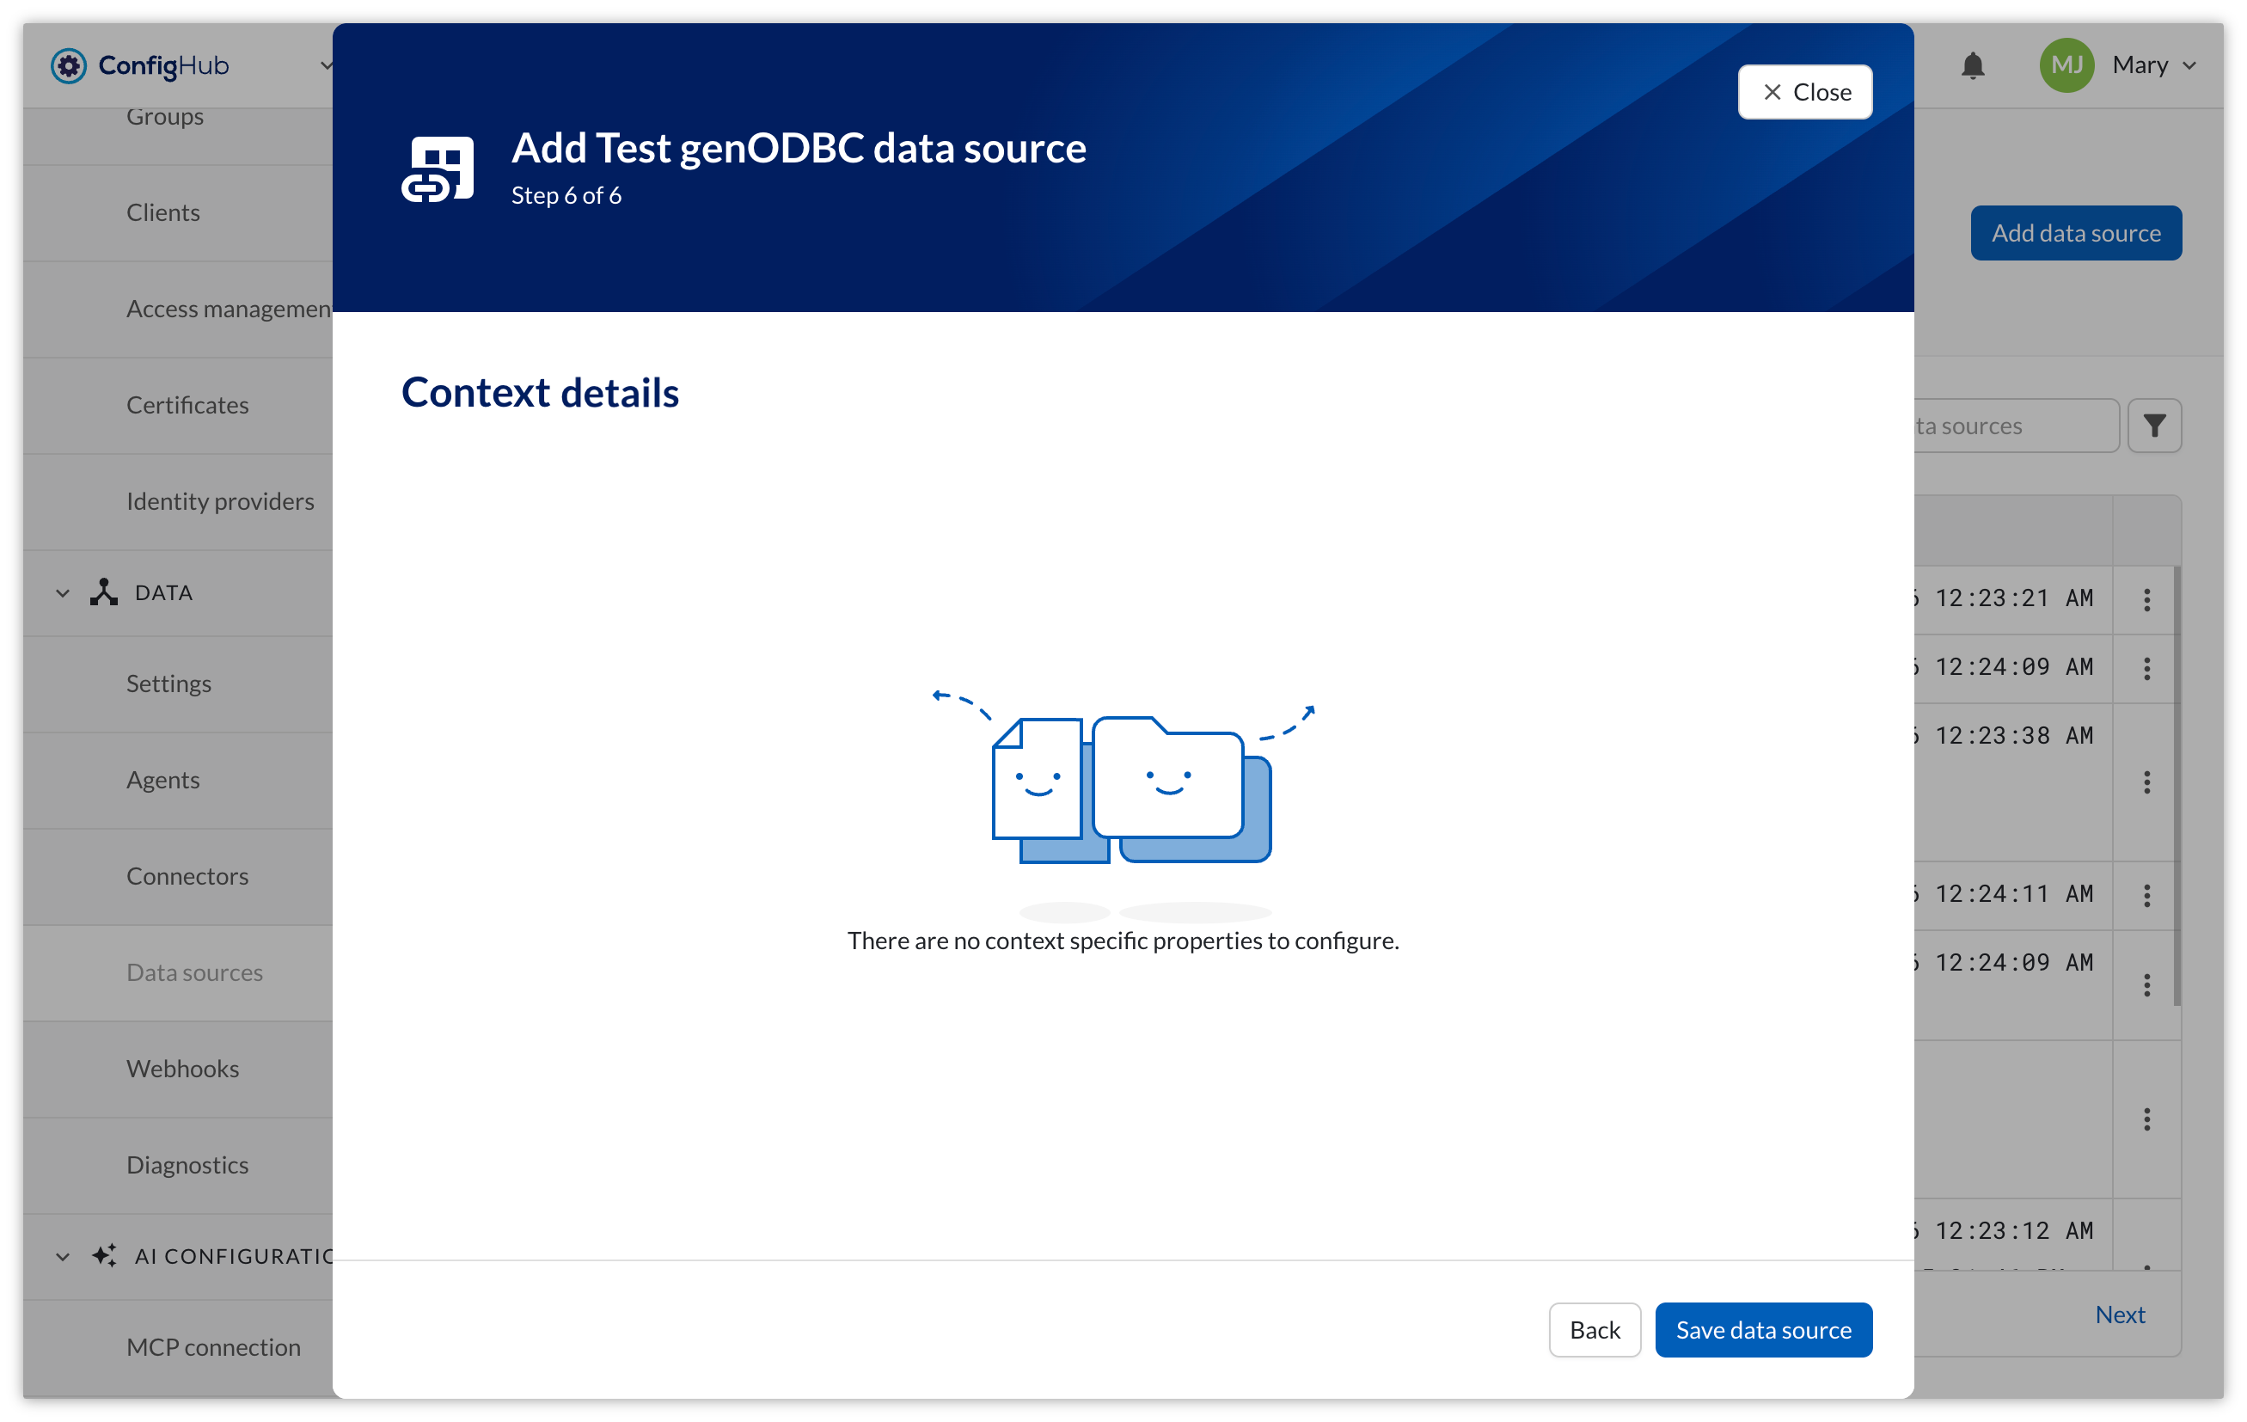
Task: Open row menu for 12:24:11 AM entry
Action: pos(2146,896)
